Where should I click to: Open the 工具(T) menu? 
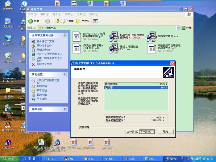(x=81, y=14)
